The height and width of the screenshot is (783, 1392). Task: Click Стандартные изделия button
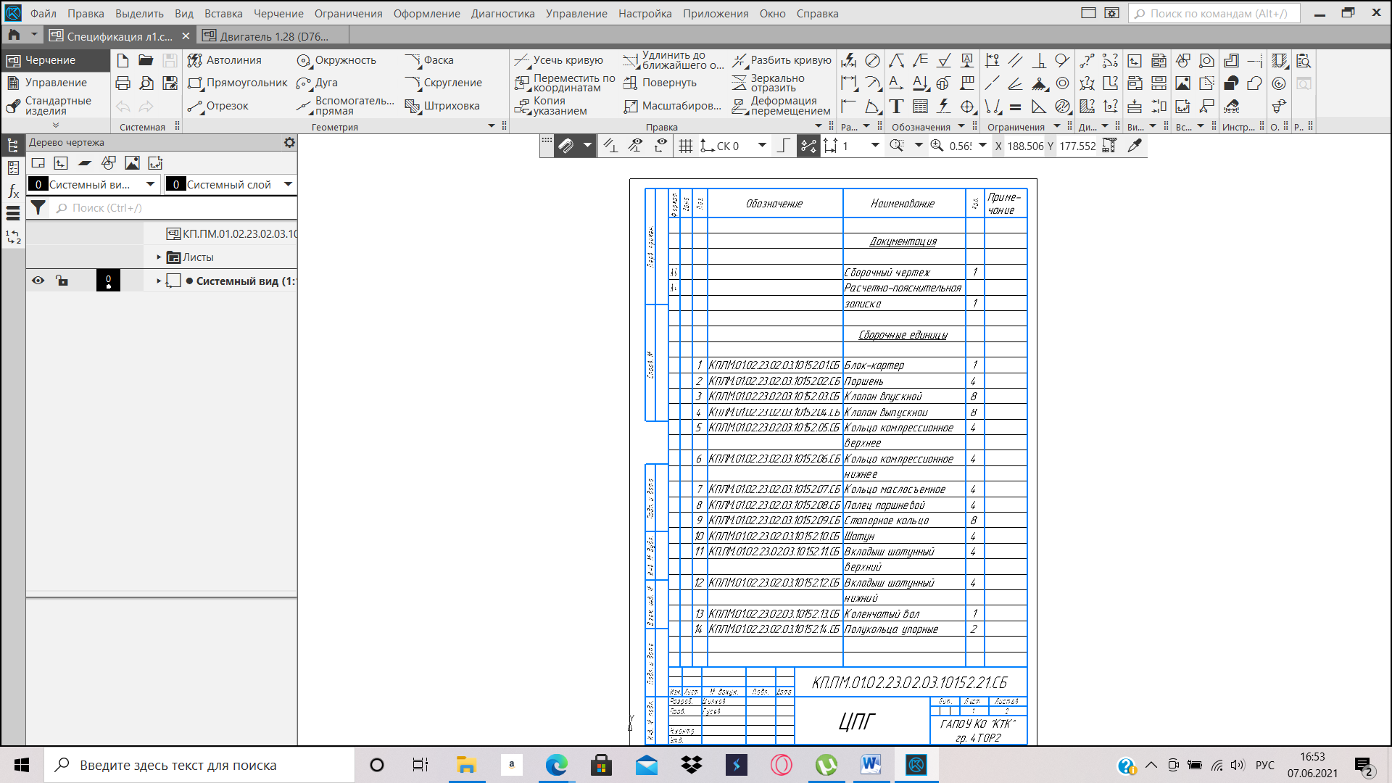(57, 106)
